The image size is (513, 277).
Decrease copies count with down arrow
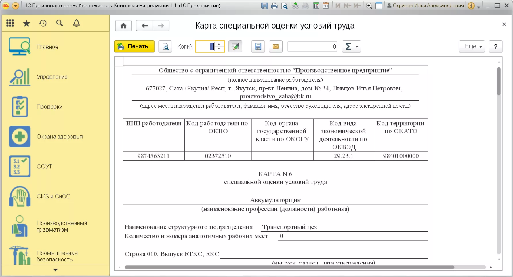219,49
